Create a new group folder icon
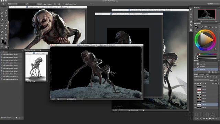The height and width of the screenshot is (124, 220). click(210, 118)
